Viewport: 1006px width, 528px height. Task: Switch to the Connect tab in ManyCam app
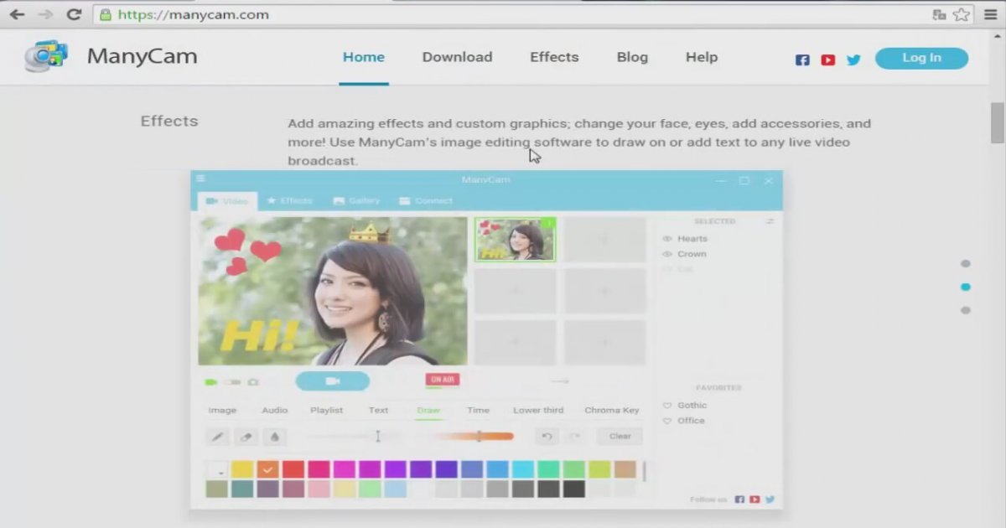tap(426, 201)
